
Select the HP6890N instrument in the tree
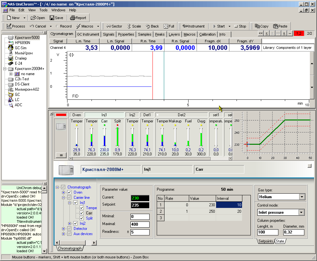[22, 42]
